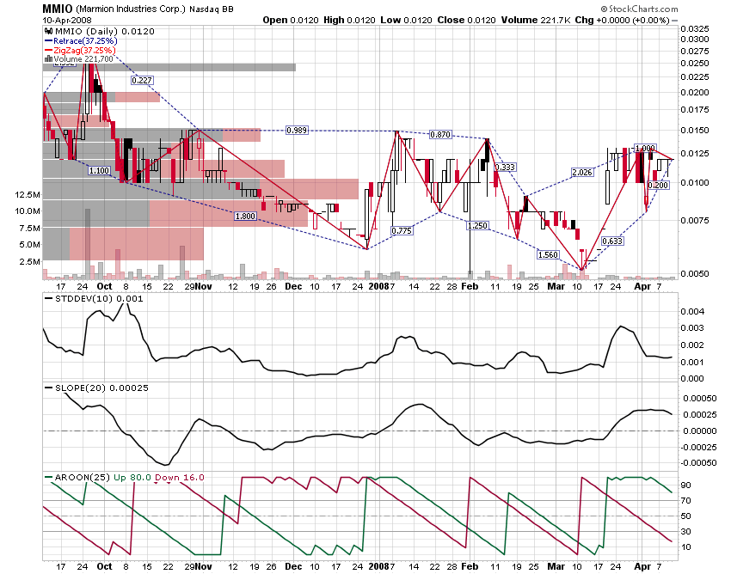
Task: Click the 0.200 retracement label
Action: (658, 185)
